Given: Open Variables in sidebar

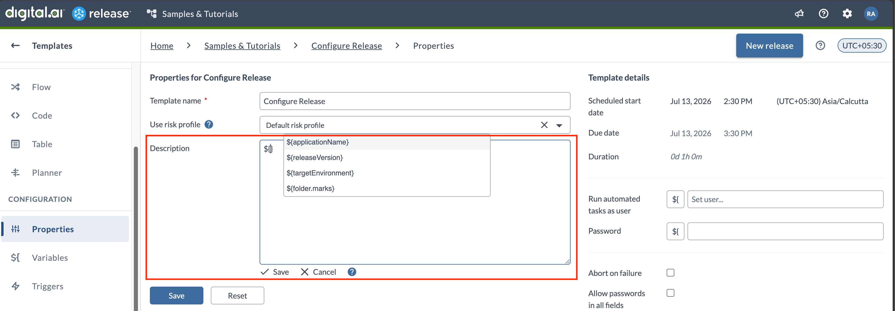Looking at the screenshot, I should click(x=50, y=257).
